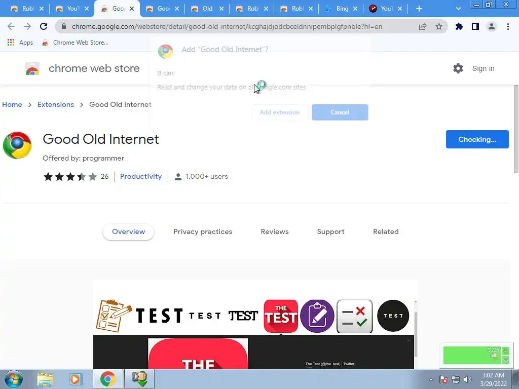The width and height of the screenshot is (519, 389).
Task: Click the Good Old Internet extension icon
Action: (x=17, y=145)
